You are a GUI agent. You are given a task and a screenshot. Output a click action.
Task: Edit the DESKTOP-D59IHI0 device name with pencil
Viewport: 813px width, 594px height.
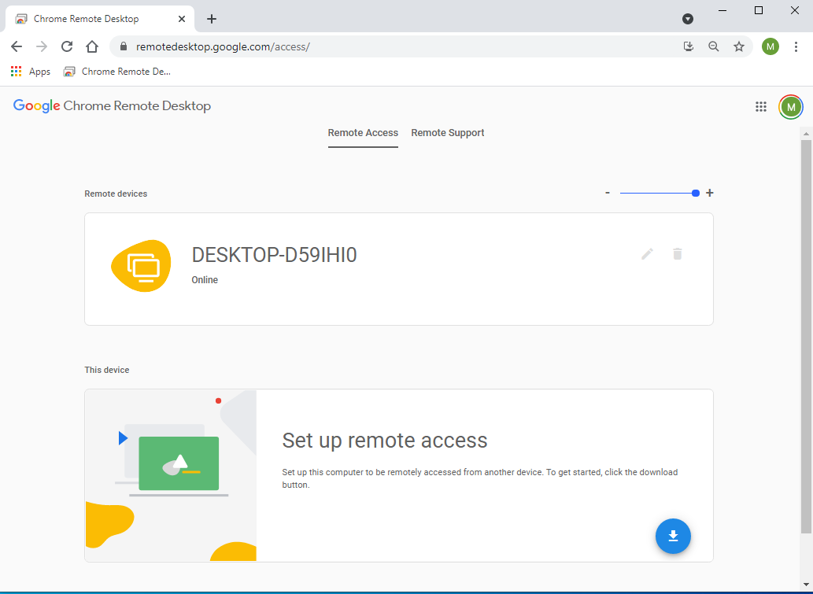click(647, 253)
